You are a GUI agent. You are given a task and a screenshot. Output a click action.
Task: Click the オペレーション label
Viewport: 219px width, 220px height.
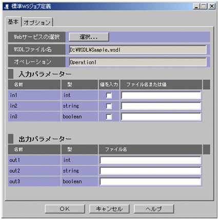tap(36, 62)
